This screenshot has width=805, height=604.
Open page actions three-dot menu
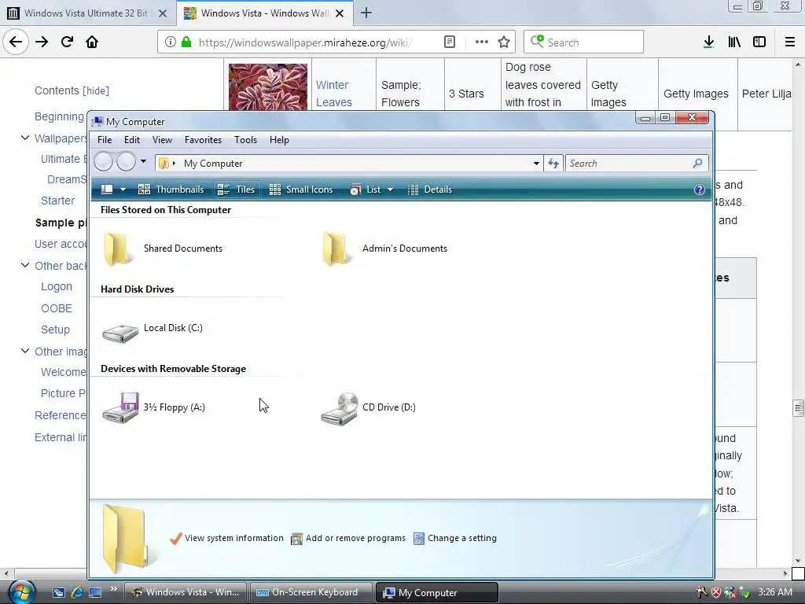[482, 42]
